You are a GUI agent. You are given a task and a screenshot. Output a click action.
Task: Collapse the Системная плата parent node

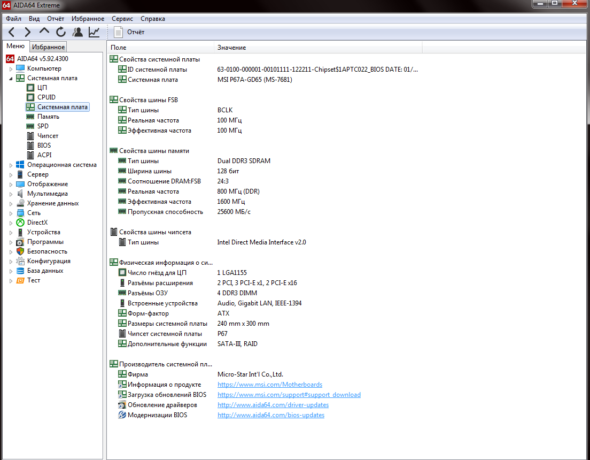(11, 79)
